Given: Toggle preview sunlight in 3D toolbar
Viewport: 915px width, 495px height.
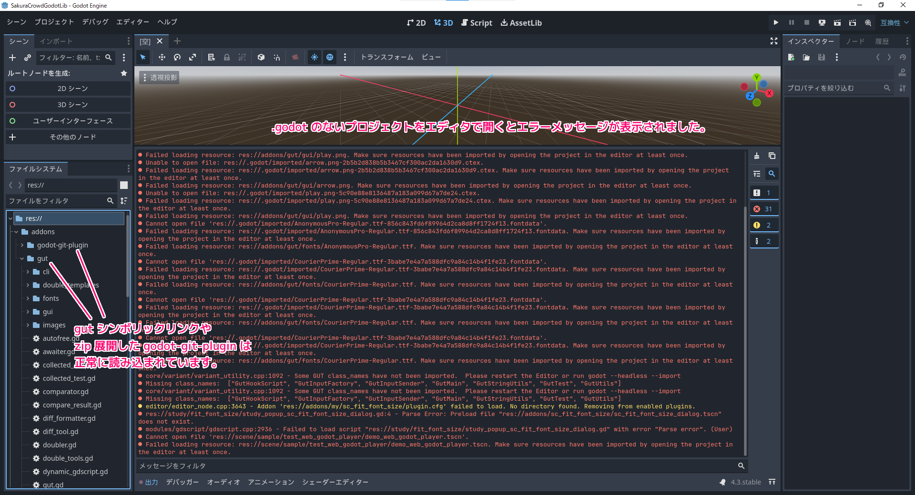Looking at the screenshot, I should (x=315, y=57).
